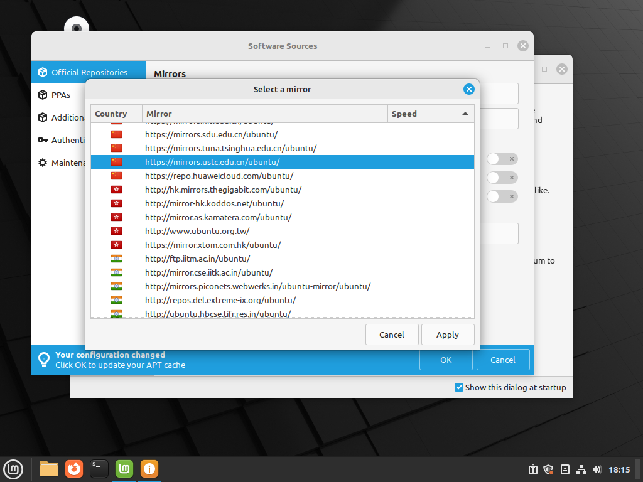The width and height of the screenshot is (643, 482).
Task: Select the mirrors.tuna.tsinghua.edu.cn mirror row
Action: [x=230, y=148]
